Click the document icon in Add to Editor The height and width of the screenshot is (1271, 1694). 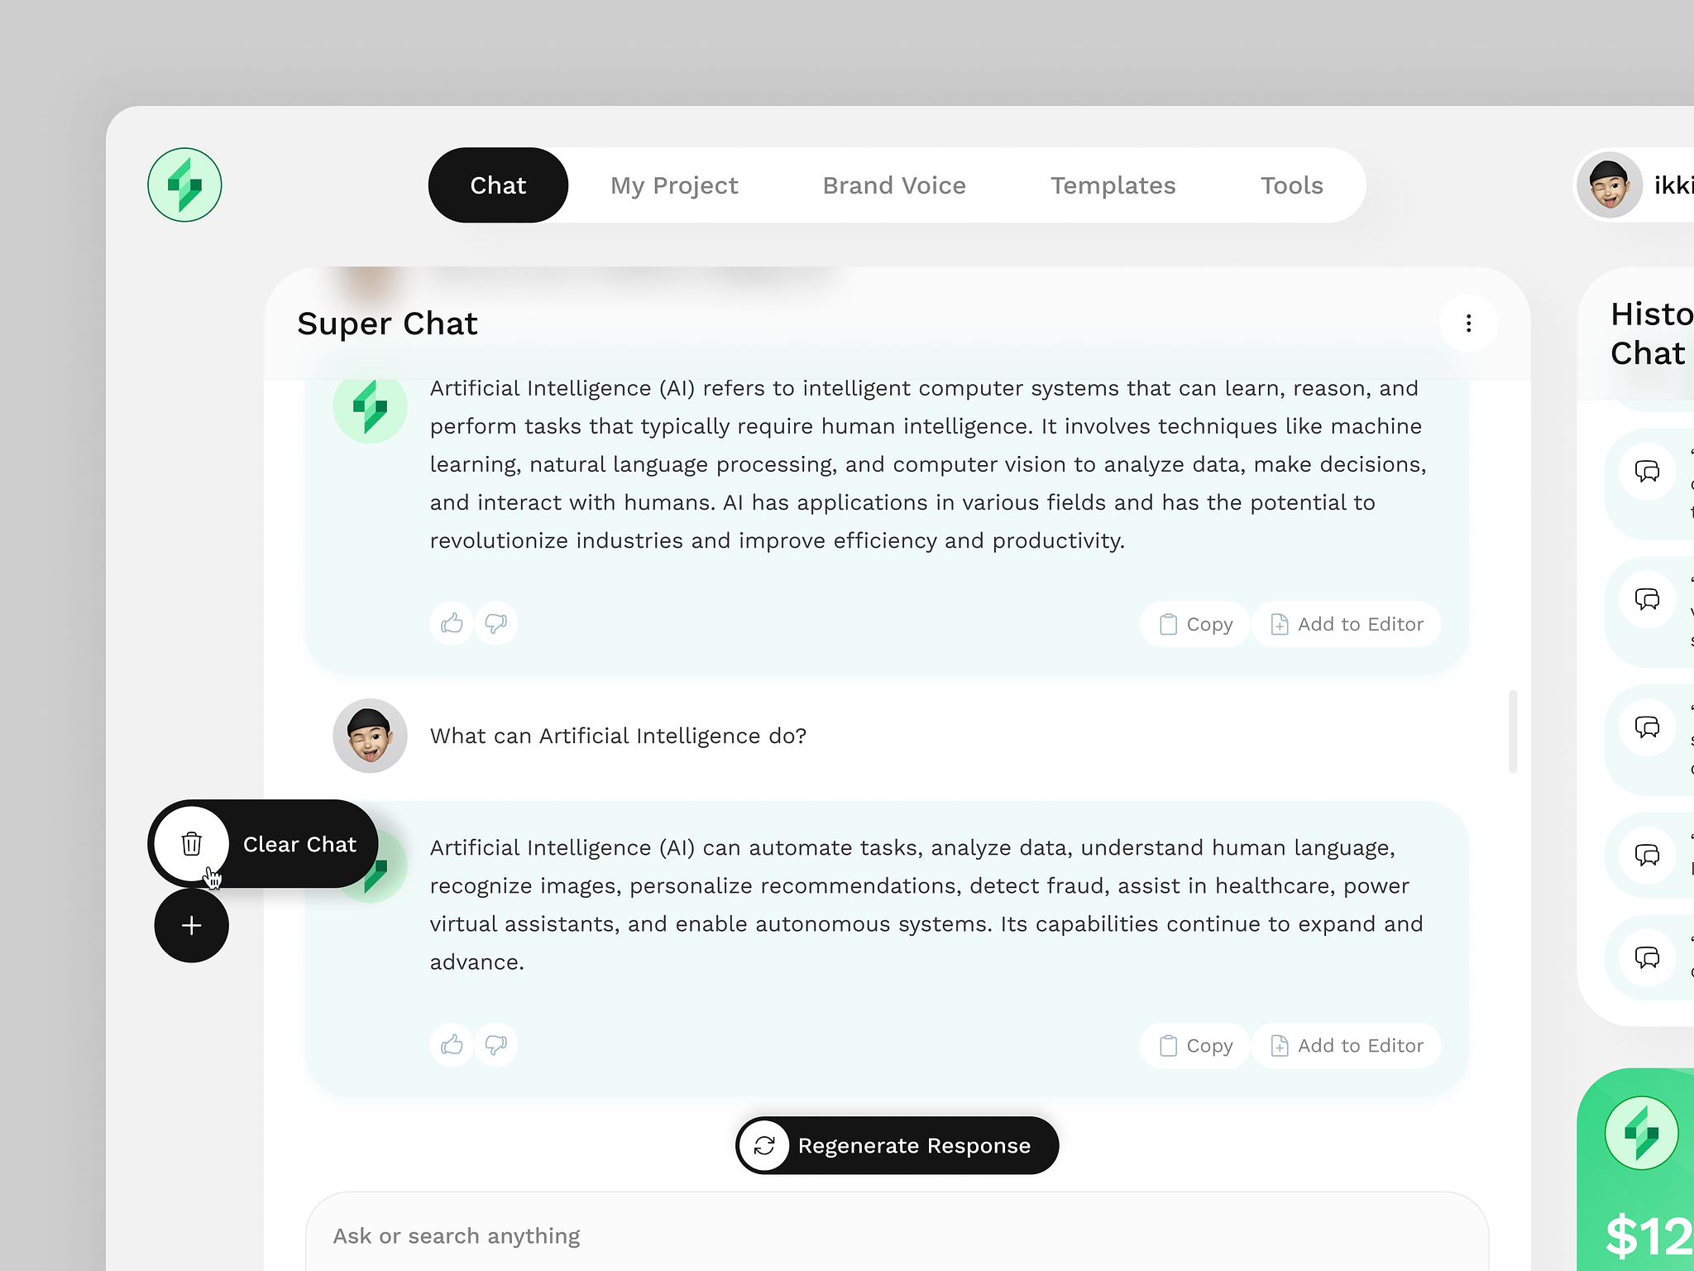(x=1279, y=624)
